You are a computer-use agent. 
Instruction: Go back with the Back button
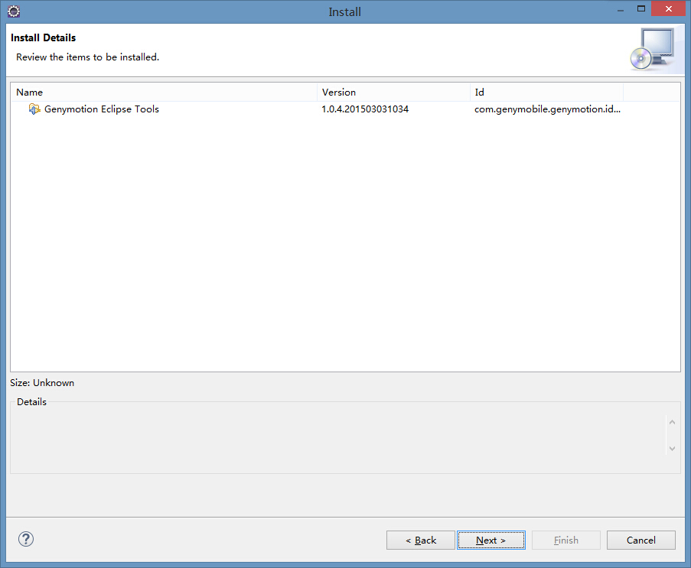420,540
